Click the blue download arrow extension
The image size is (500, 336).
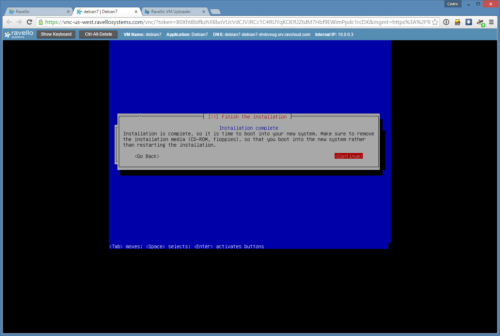(x=469, y=22)
